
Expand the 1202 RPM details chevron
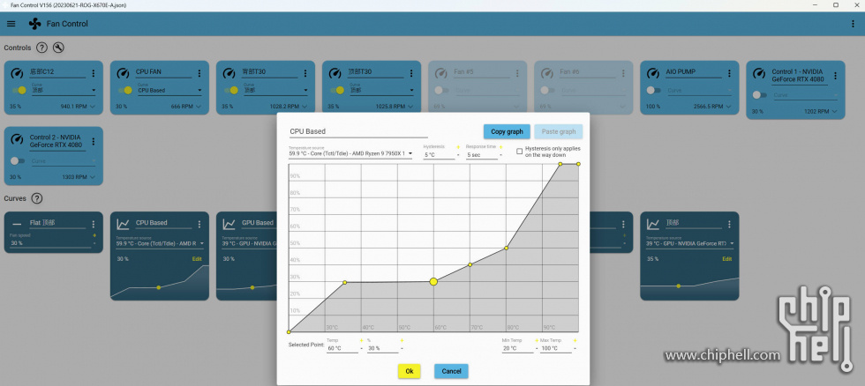pyautogui.click(x=834, y=111)
